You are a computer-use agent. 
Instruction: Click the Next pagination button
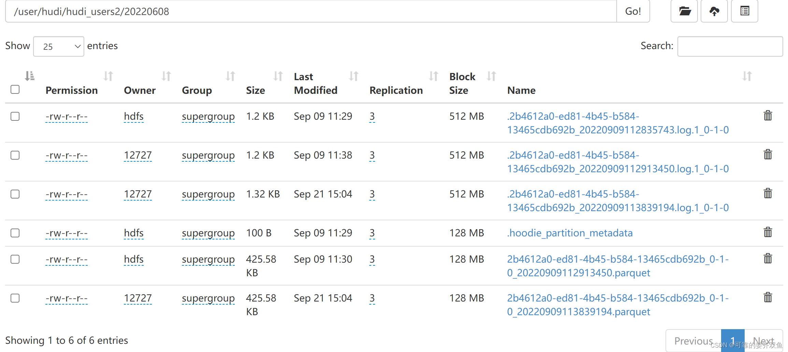click(x=764, y=340)
